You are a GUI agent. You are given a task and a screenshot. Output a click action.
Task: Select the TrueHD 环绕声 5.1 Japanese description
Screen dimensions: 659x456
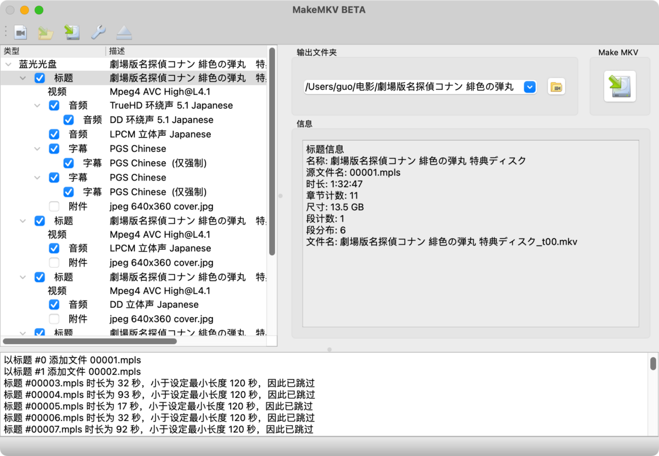coord(171,105)
